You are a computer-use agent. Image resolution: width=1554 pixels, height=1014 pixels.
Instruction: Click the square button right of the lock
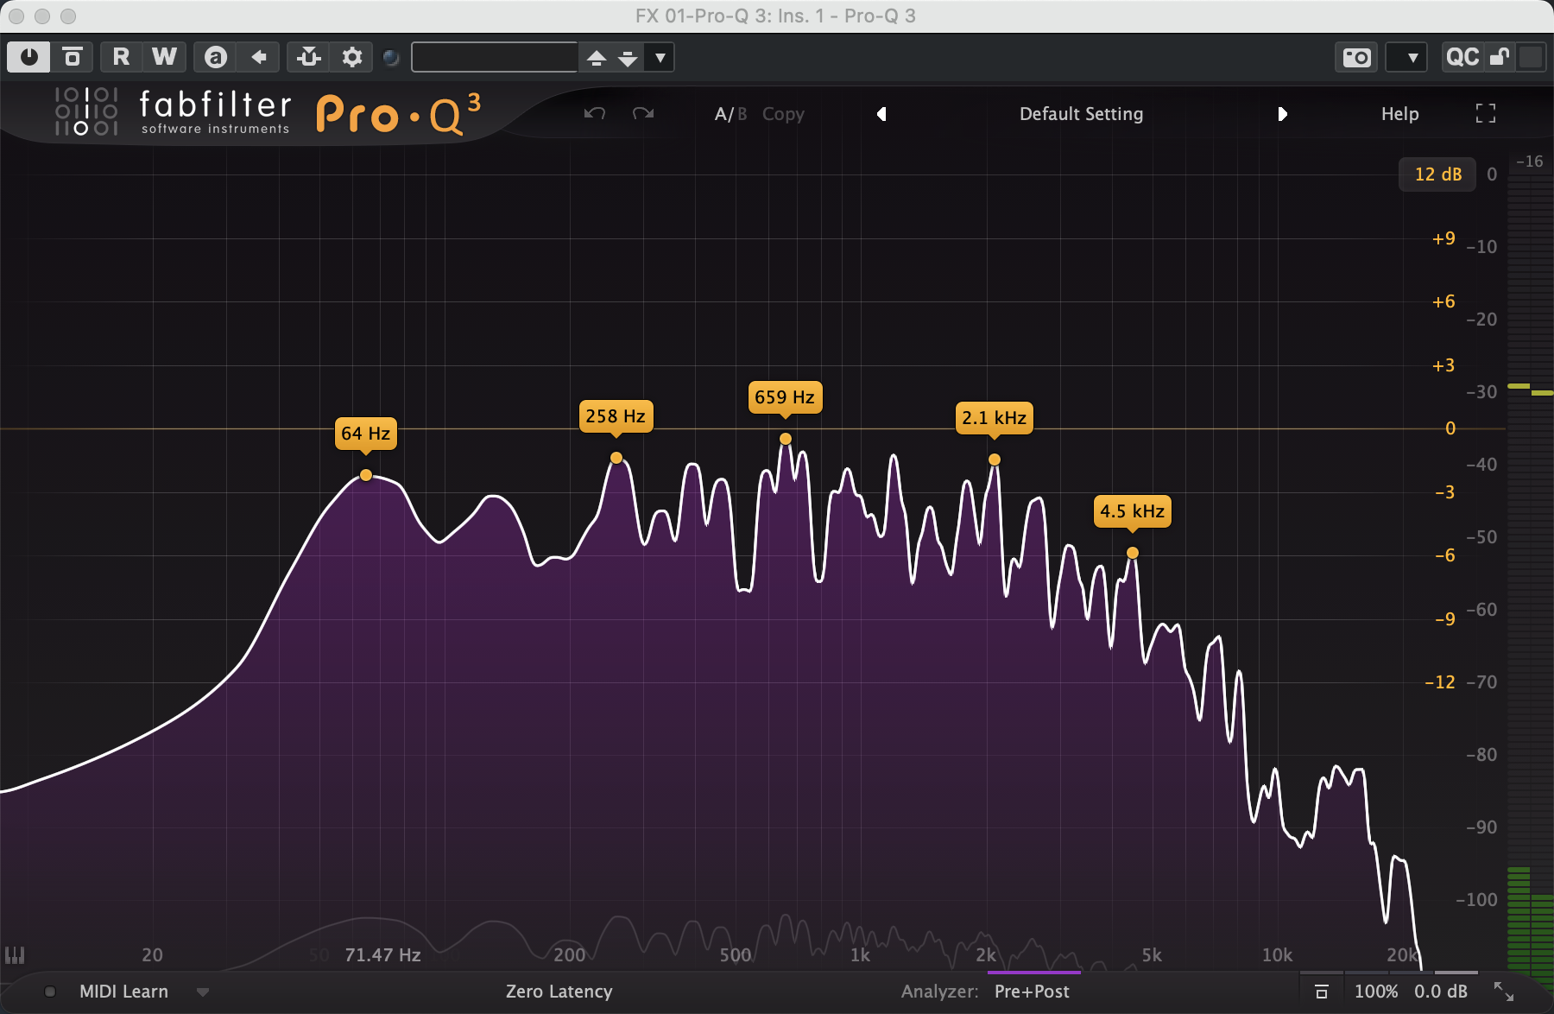[1531, 57]
